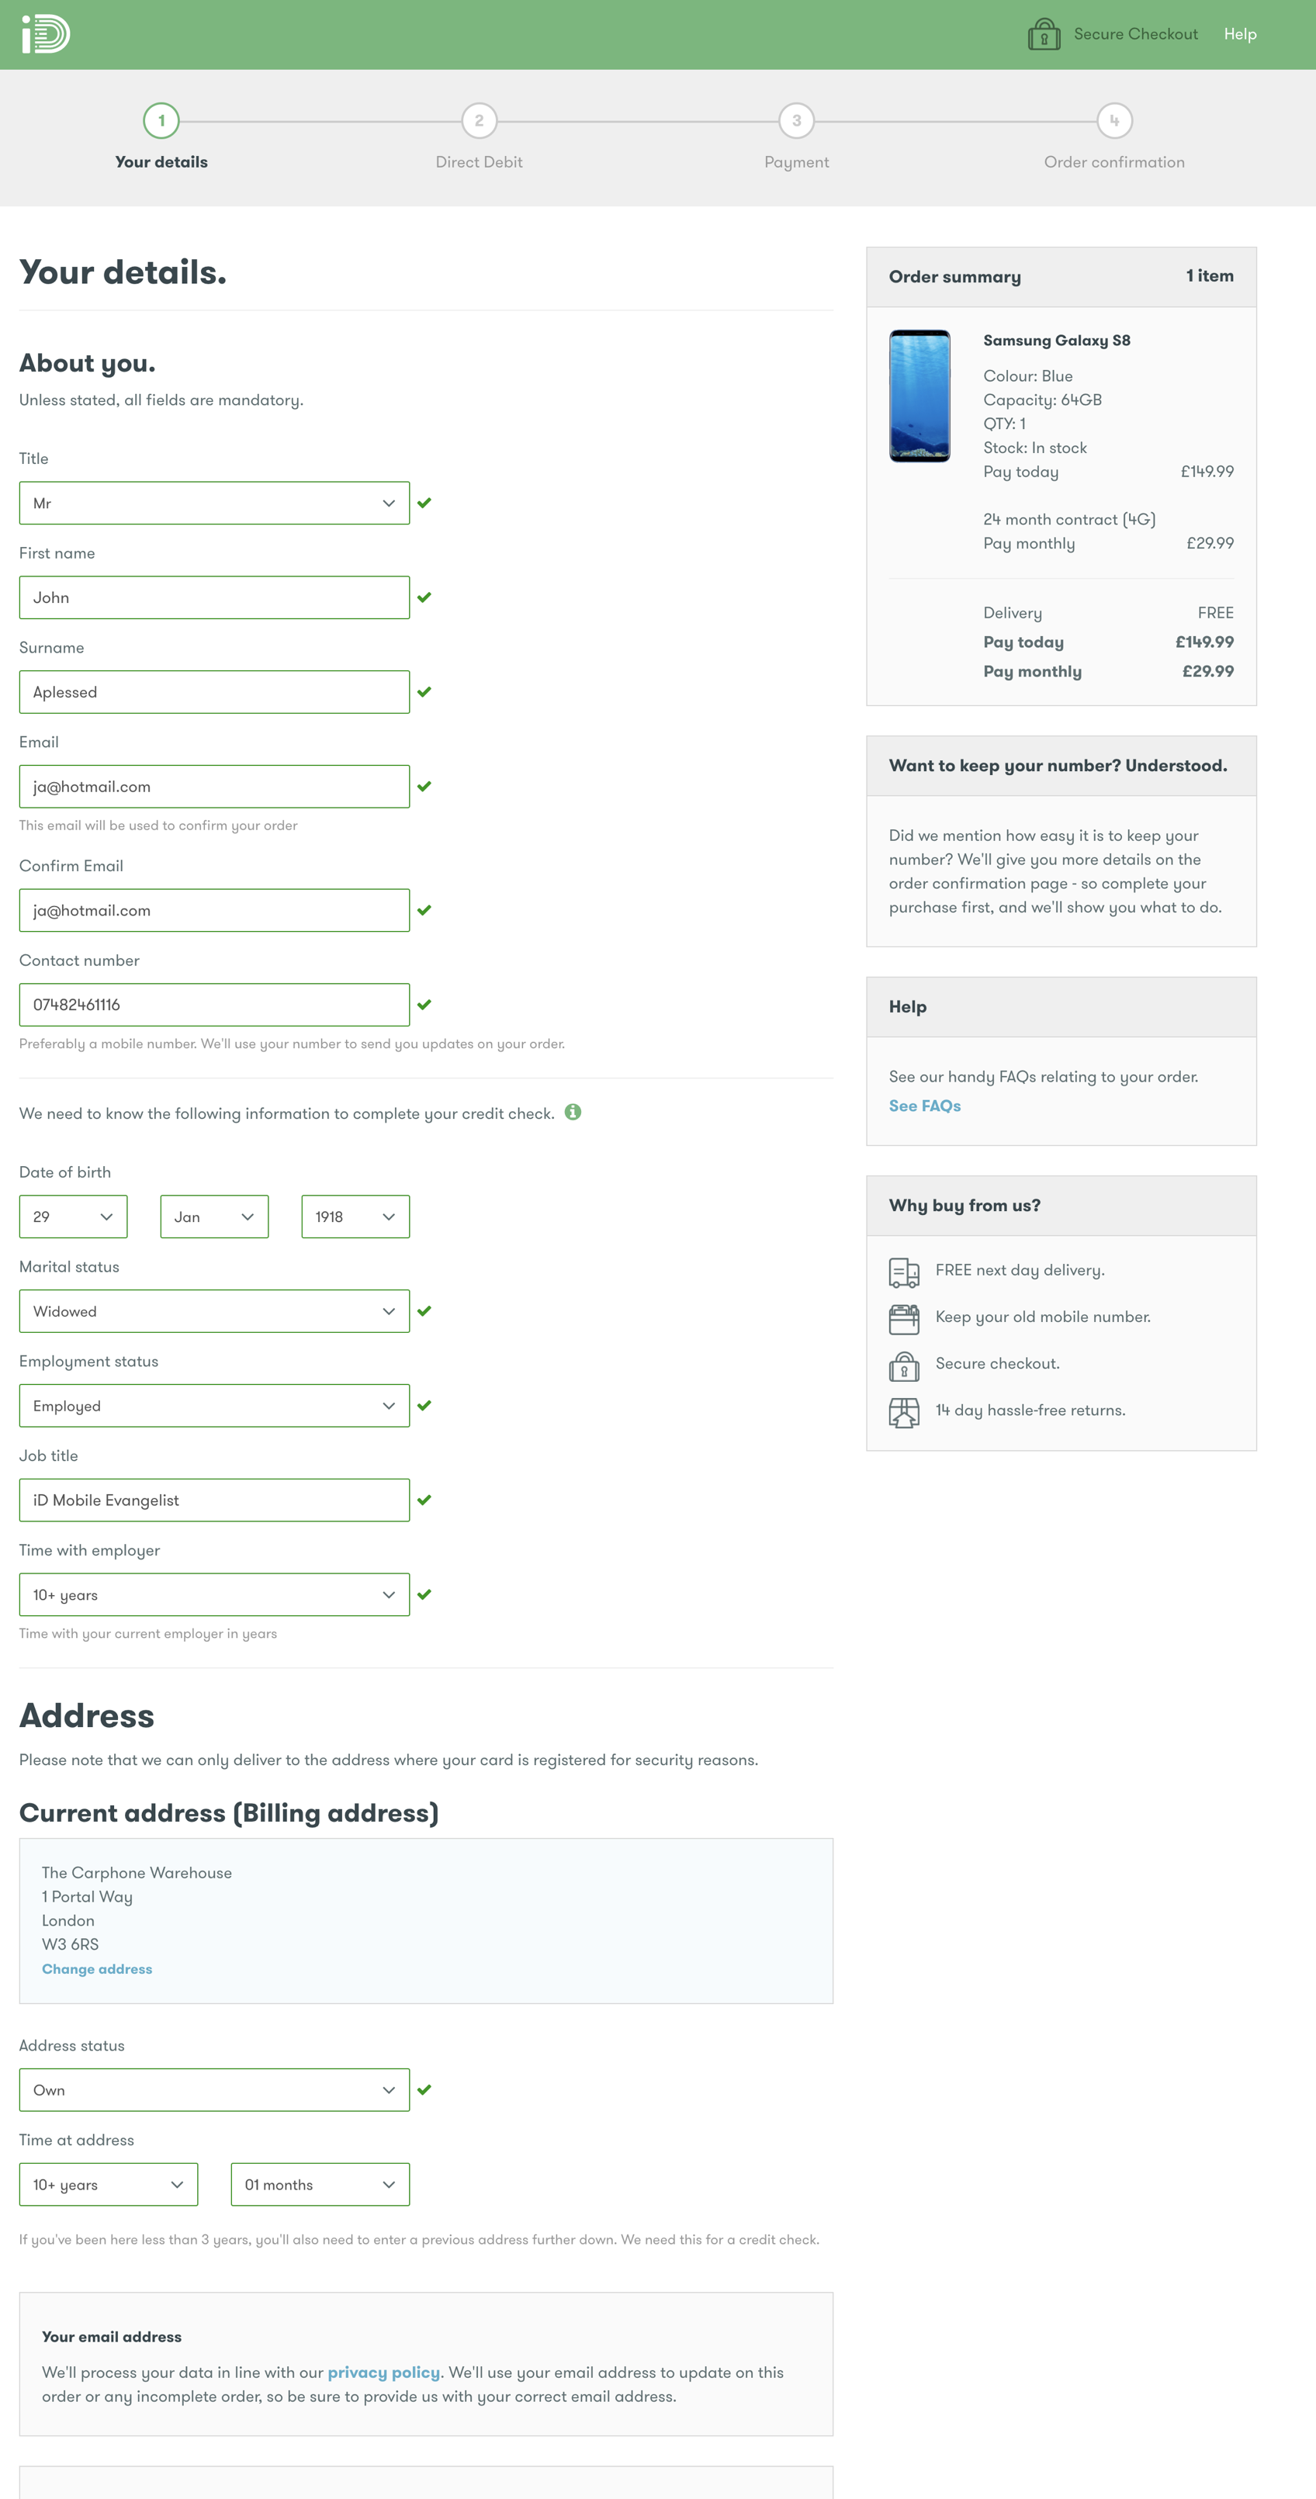Open the Employment status dropdown
The height and width of the screenshot is (2499, 1316).
(214, 1406)
